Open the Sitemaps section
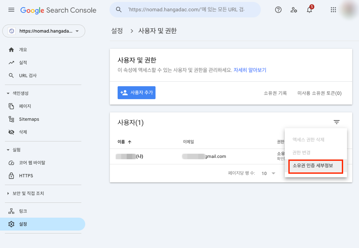Image resolution: width=359 pixels, height=248 pixels. click(30, 119)
